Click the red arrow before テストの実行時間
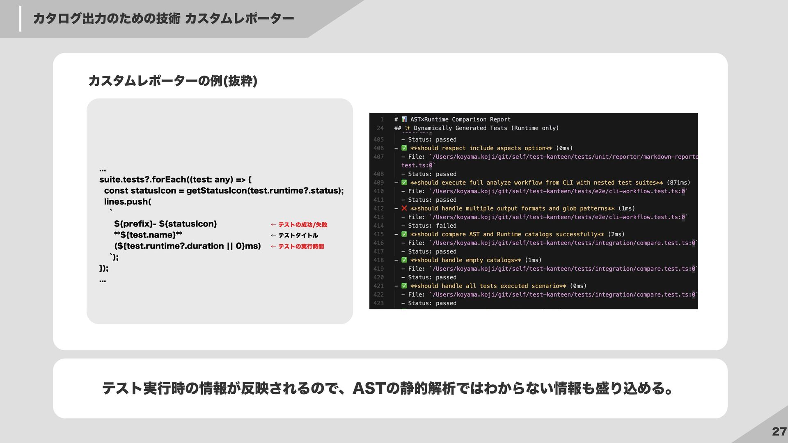Screen dimensions: 788x443 (273, 247)
